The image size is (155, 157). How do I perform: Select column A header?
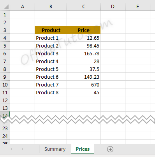(23, 7)
